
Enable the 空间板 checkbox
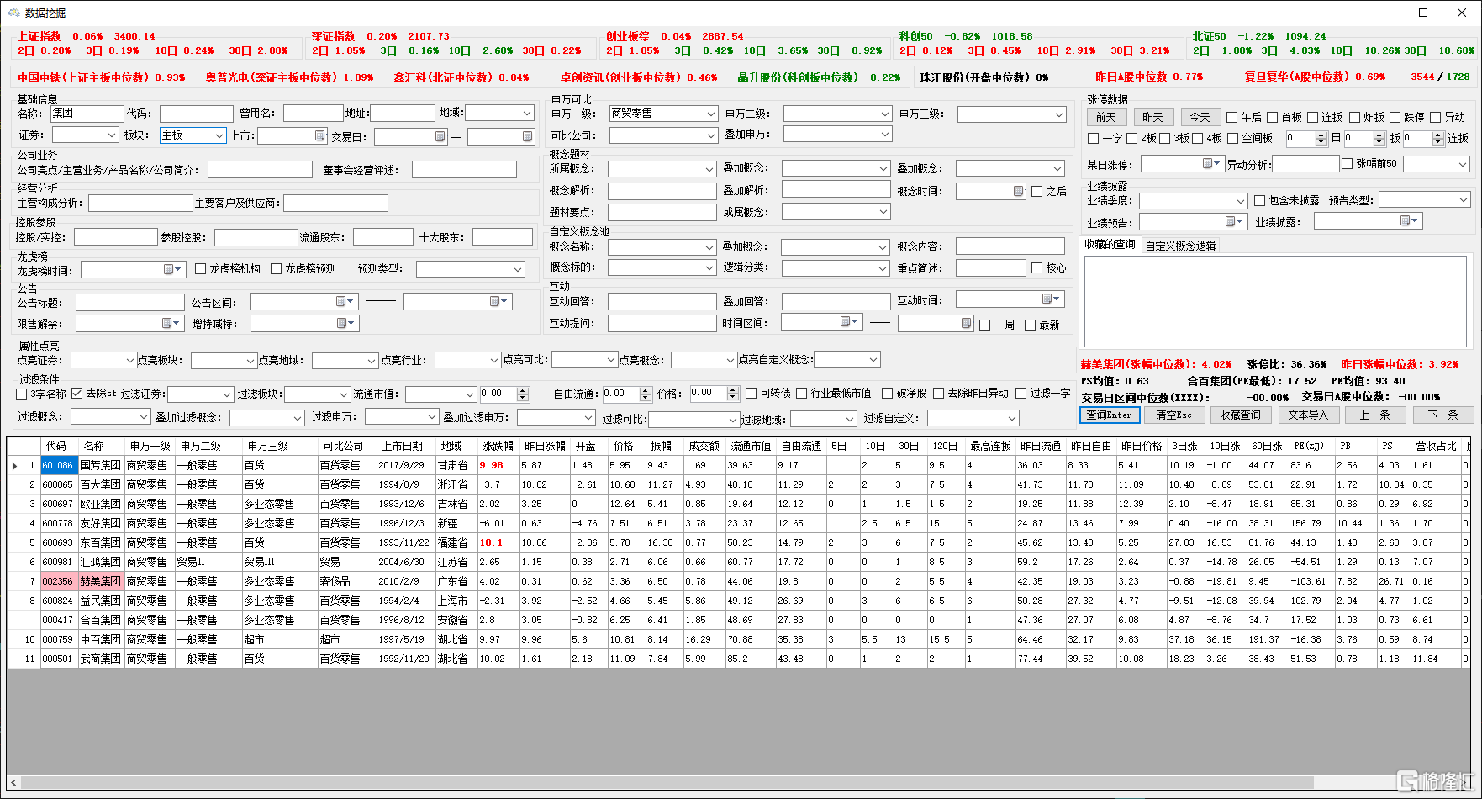point(1232,138)
